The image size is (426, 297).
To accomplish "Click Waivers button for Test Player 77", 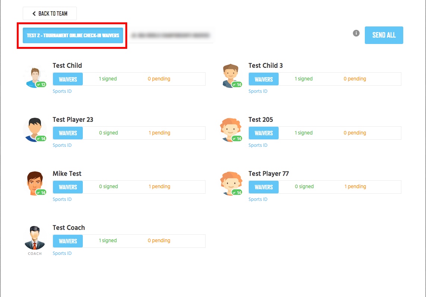I will (263, 187).
